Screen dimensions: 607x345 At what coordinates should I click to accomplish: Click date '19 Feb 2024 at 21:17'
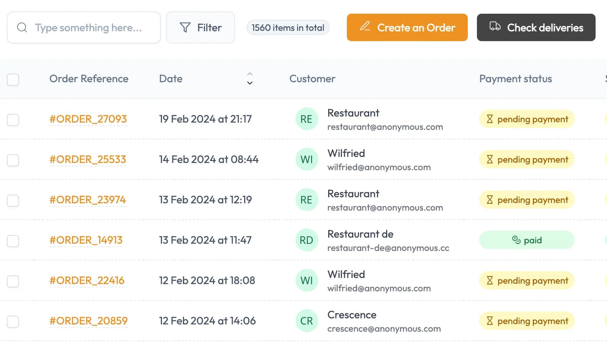click(x=205, y=119)
